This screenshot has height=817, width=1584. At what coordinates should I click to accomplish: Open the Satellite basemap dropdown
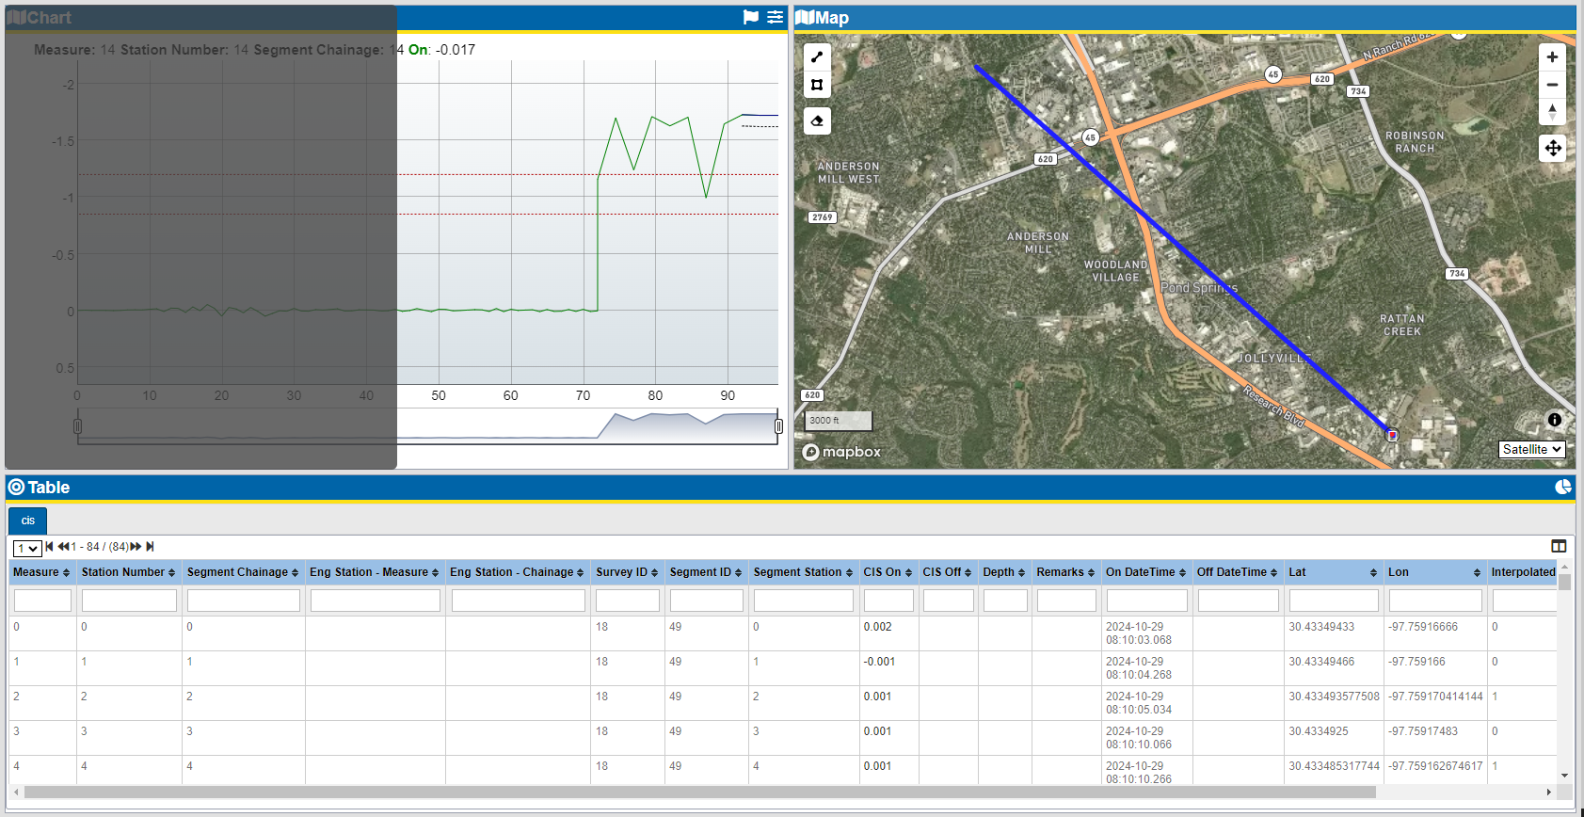click(x=1532, y=449)
